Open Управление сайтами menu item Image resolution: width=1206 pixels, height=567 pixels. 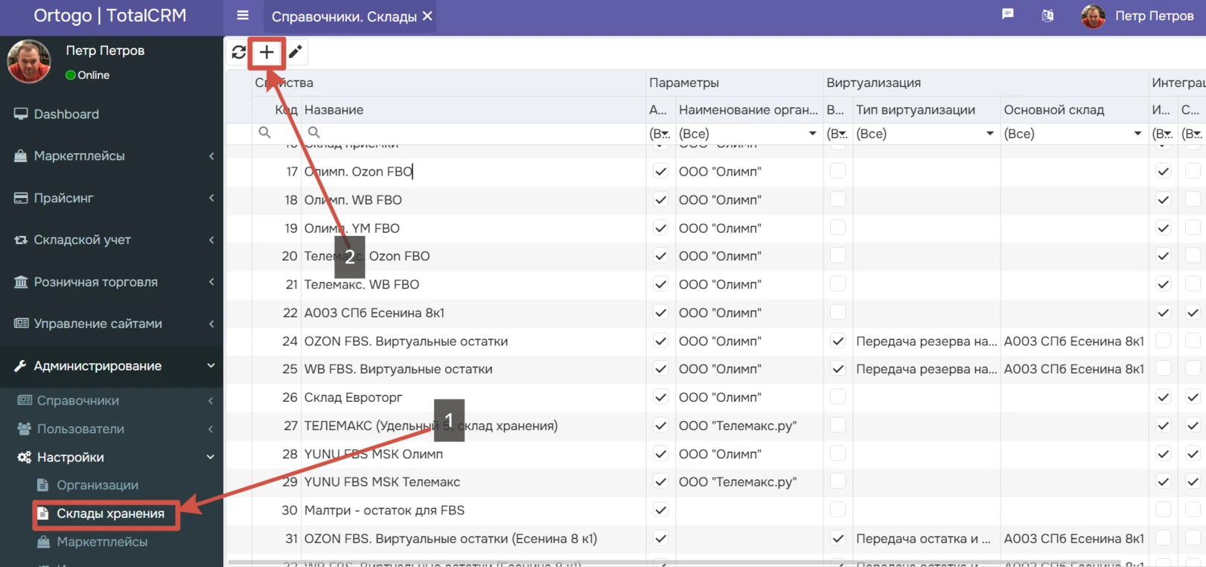pyautogui.click(x=112, y=324)
